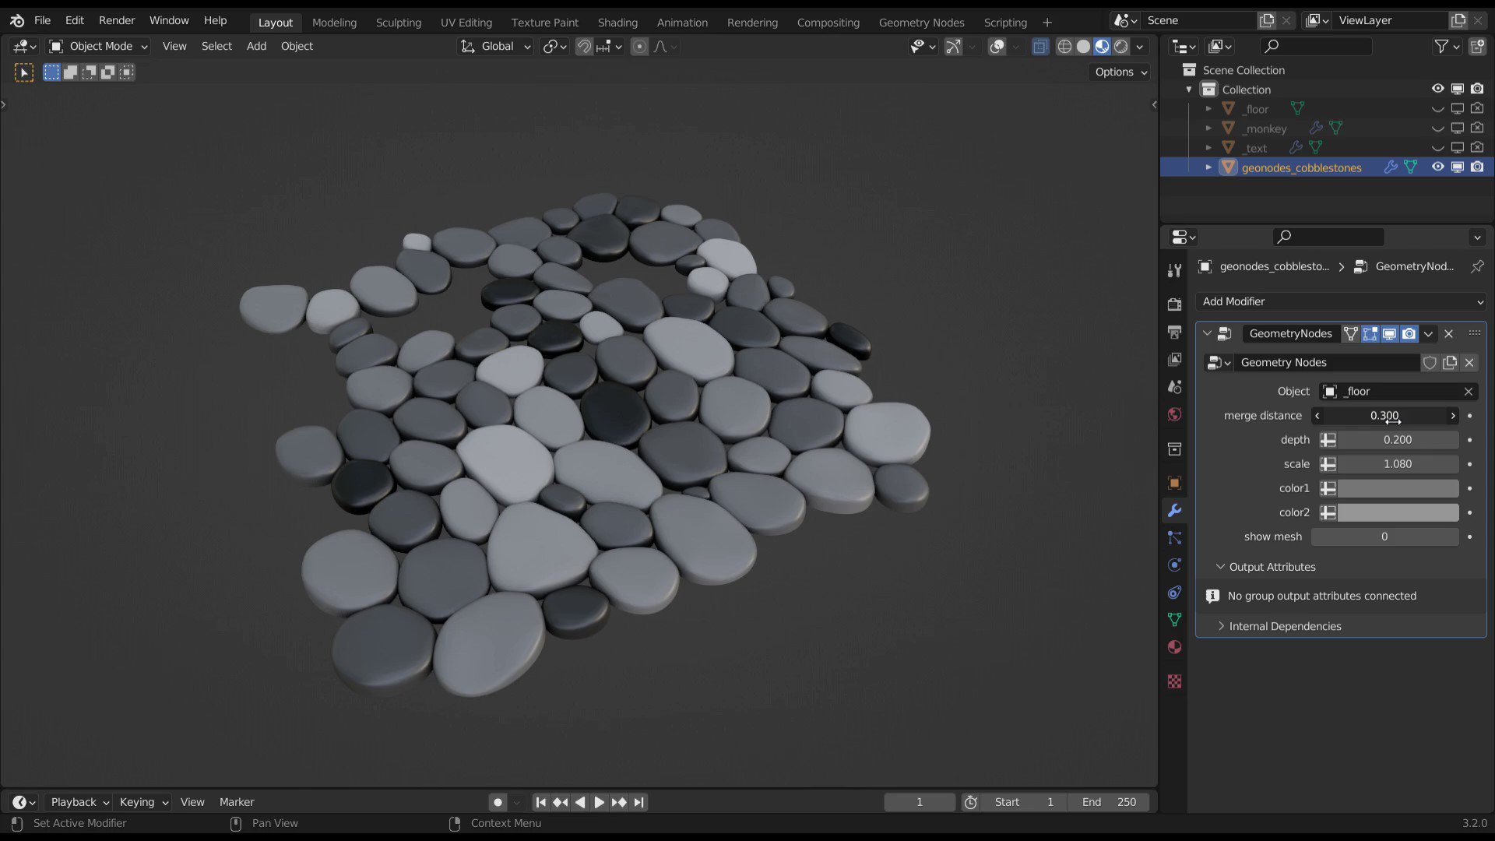Image resolution: width=1495 pixels, height=841 pixels.
Task: Open the Geometry Nodes menu item
Action: point(922,22)
